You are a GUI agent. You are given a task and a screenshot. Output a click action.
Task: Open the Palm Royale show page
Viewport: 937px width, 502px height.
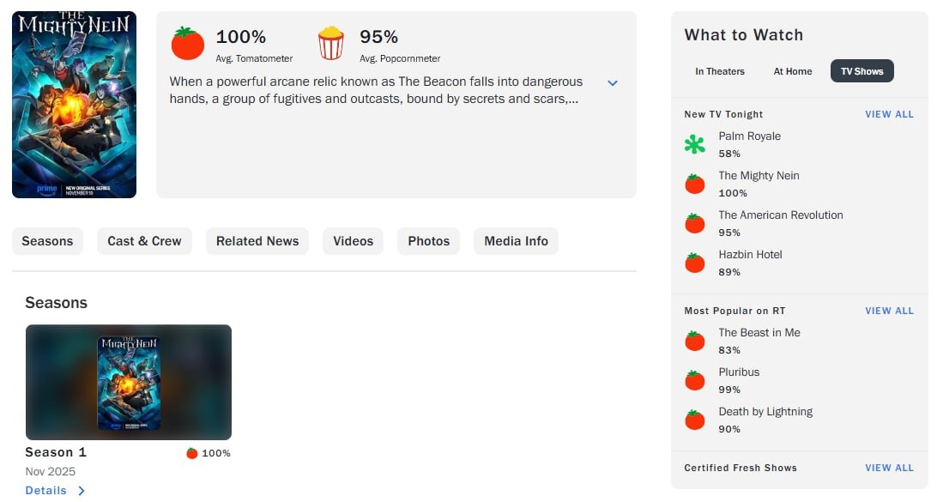click(x=749, y=136)
